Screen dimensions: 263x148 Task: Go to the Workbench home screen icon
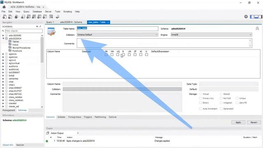[x=4, y=7]
